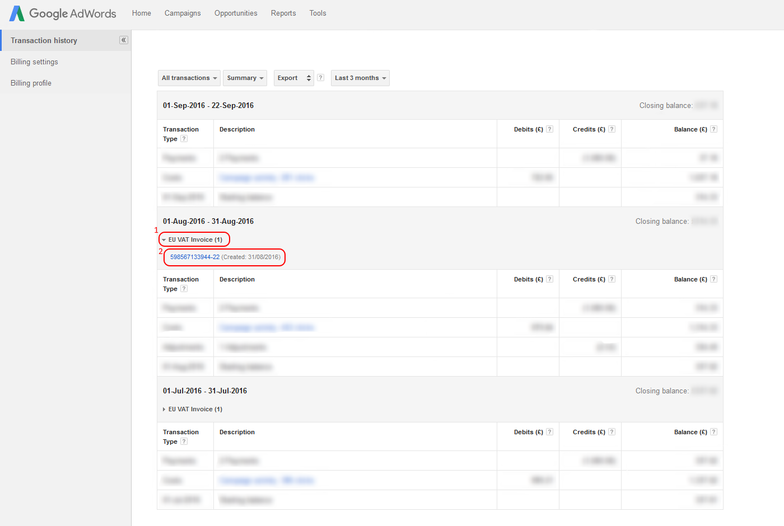Click the Balance column help icon in July table

(x=713, y=431)
